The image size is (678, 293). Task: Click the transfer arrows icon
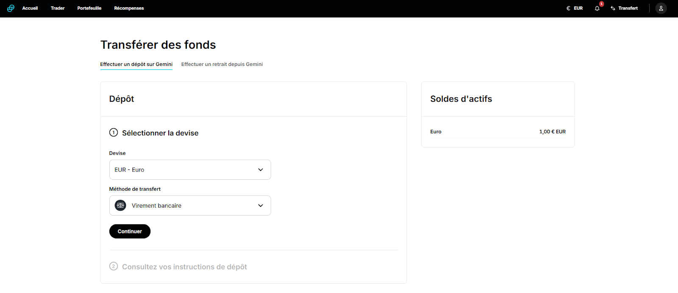point(613,8)
